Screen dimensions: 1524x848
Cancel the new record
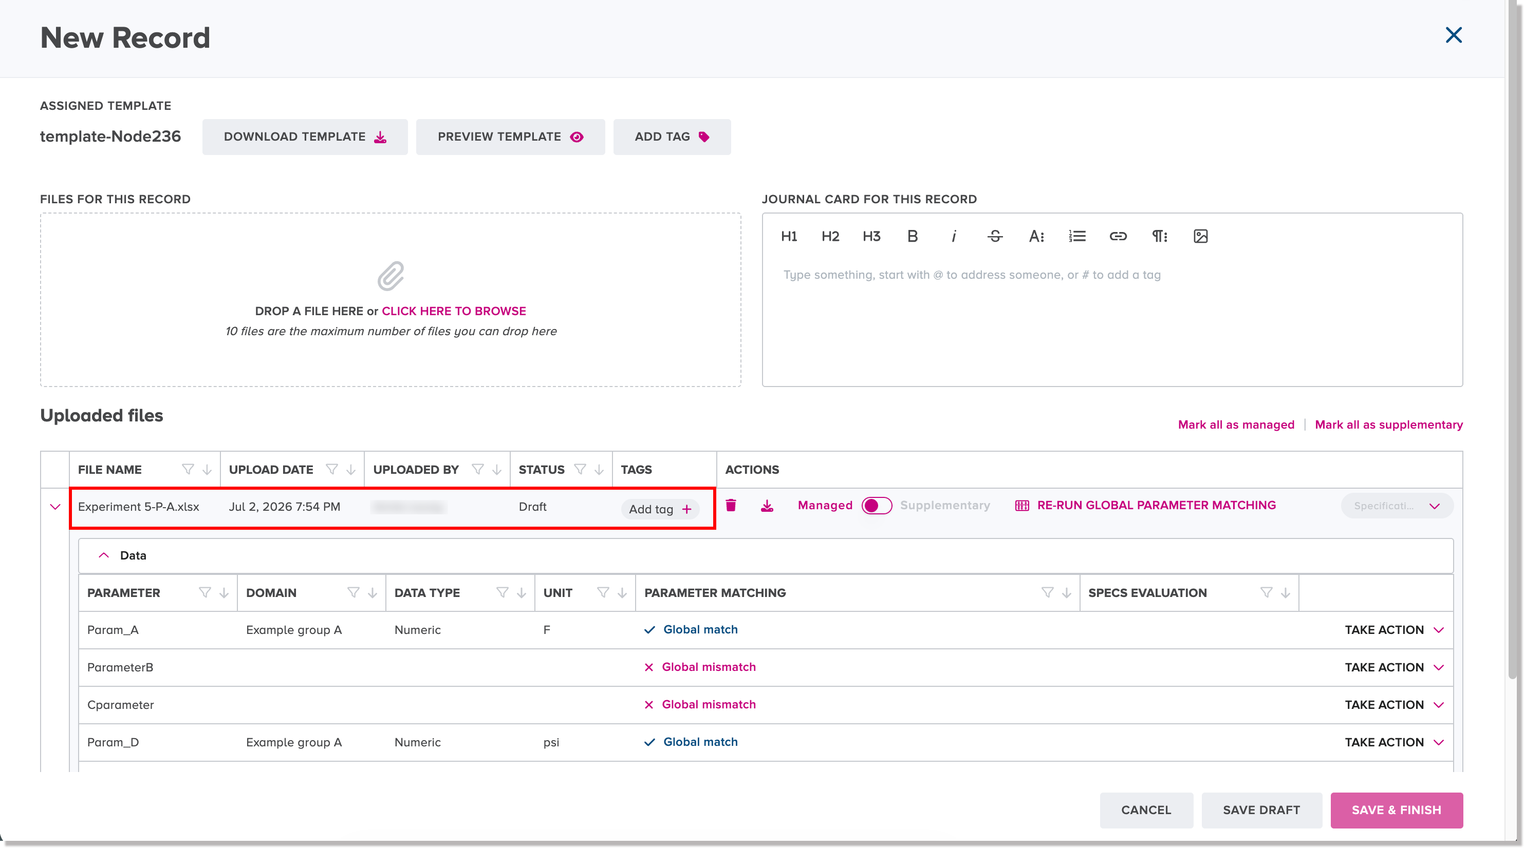coord(1146,810)
